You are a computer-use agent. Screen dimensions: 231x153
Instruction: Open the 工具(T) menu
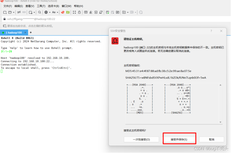pyautogui.click(x=41, y=6)
